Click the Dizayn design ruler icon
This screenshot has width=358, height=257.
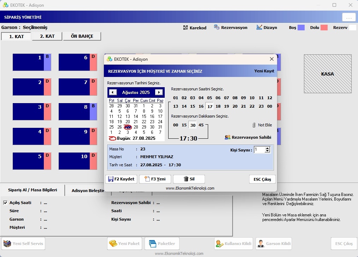(259, 28)
